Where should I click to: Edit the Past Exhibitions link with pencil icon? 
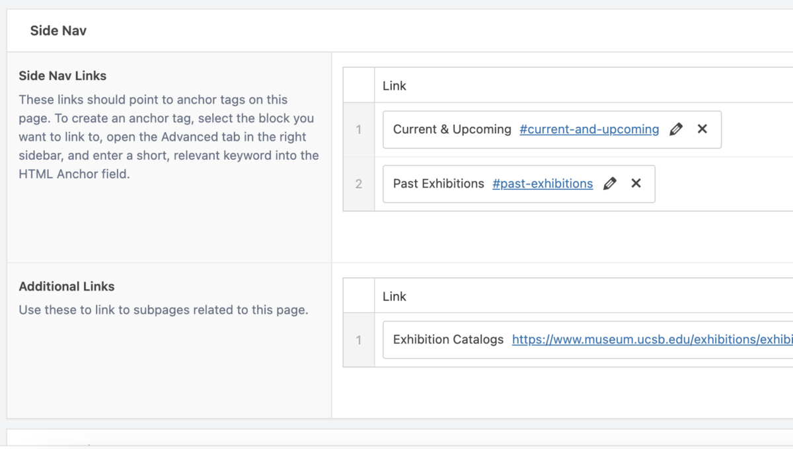point(610,184)
